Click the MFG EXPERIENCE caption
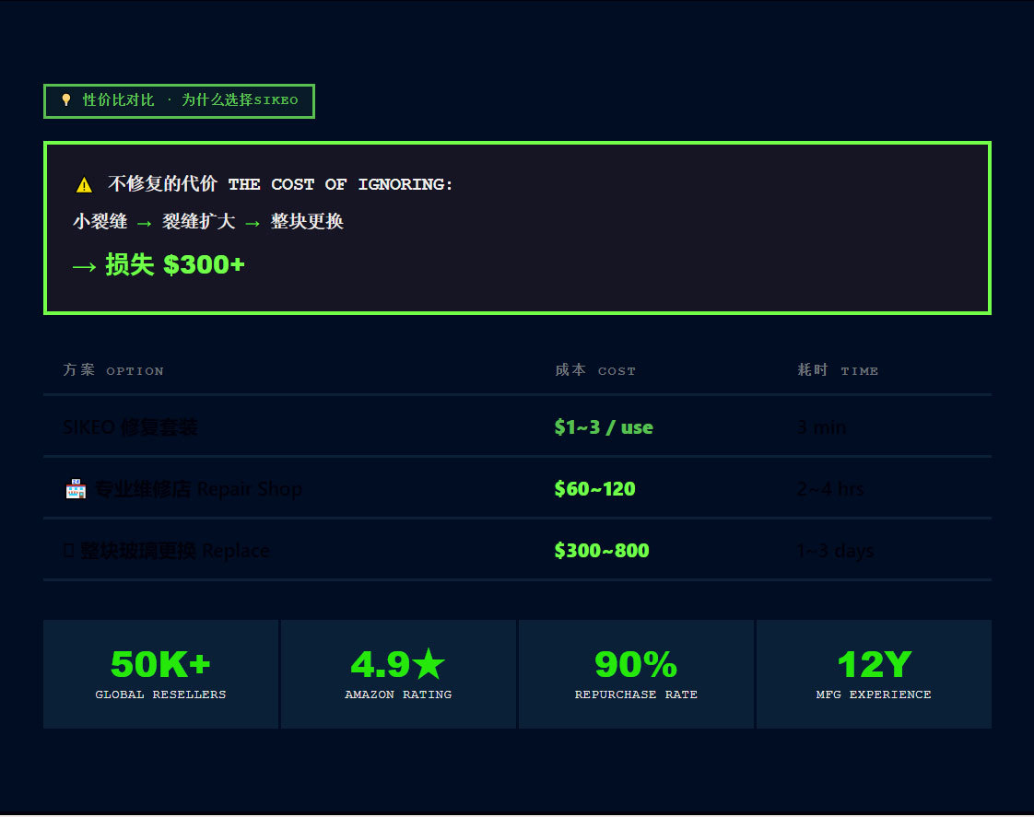Screen dimensions: 1034x817 [874, 694]
